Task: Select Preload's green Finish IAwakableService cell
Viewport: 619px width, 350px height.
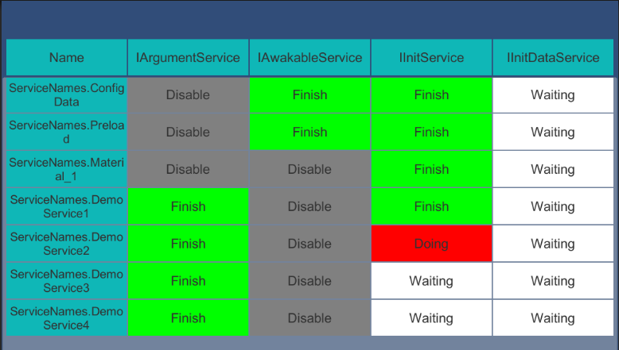Action: coord(309,132)
